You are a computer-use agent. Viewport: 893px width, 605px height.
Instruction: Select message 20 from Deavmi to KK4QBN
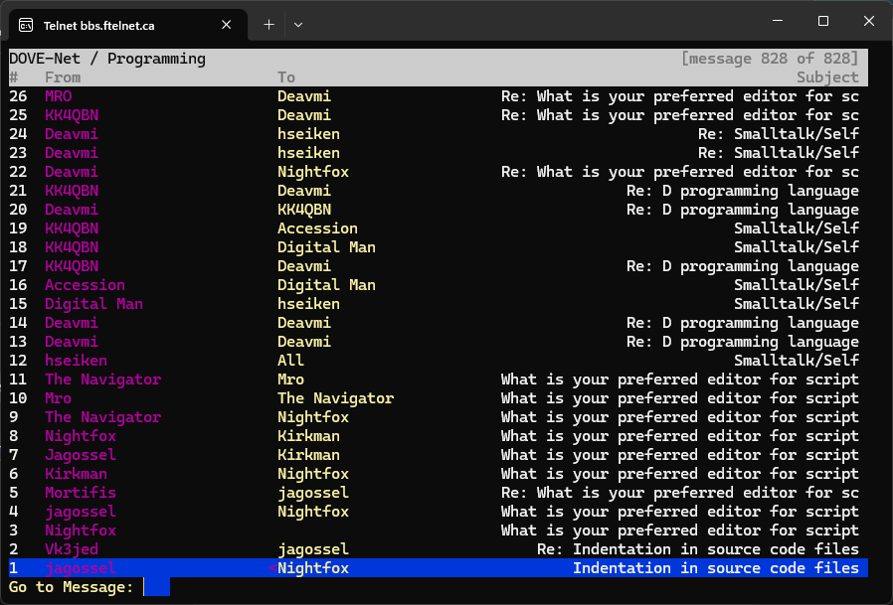point(438,209)
